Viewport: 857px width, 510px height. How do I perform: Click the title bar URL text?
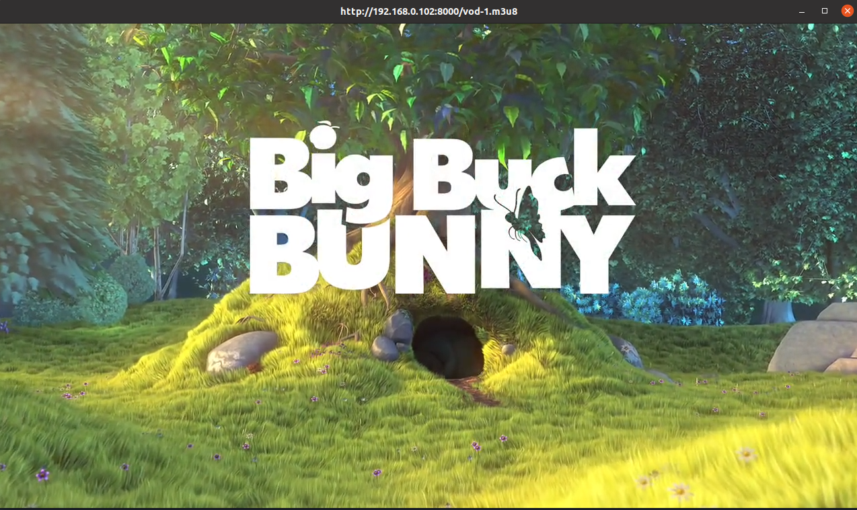[429, 11]
